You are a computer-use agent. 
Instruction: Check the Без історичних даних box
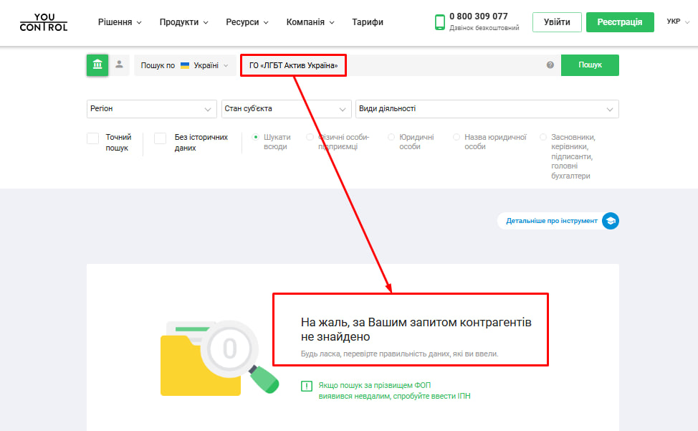coord(161,138)
